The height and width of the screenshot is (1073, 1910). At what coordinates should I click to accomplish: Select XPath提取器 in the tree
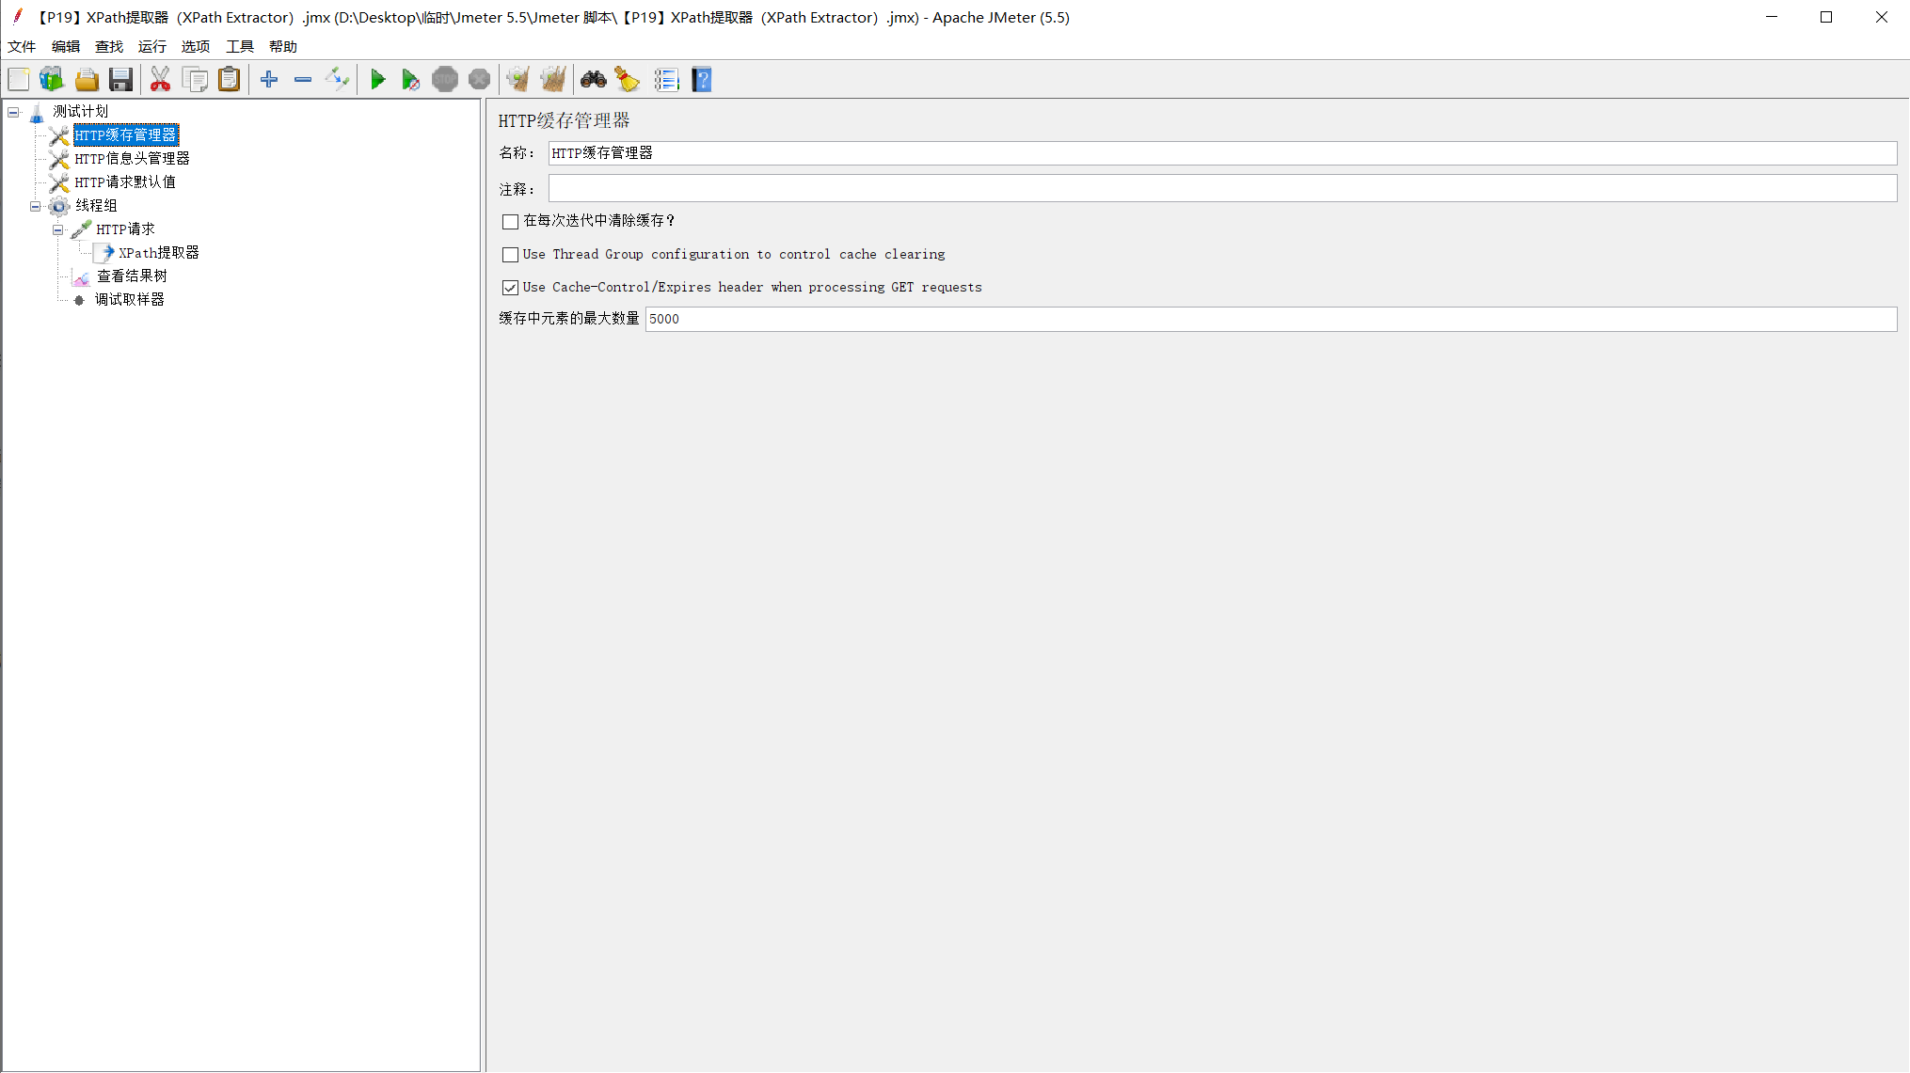pos(160,252)
